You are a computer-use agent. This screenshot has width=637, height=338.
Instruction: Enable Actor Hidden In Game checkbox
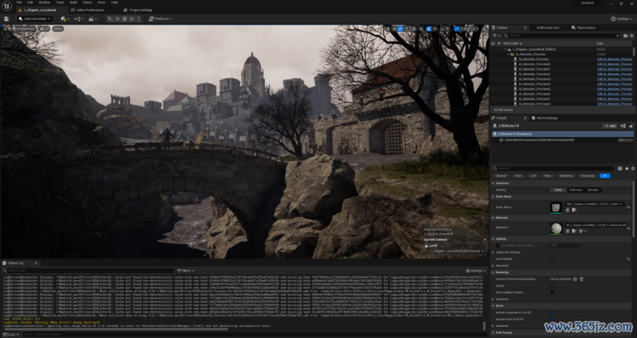(552, 292)
